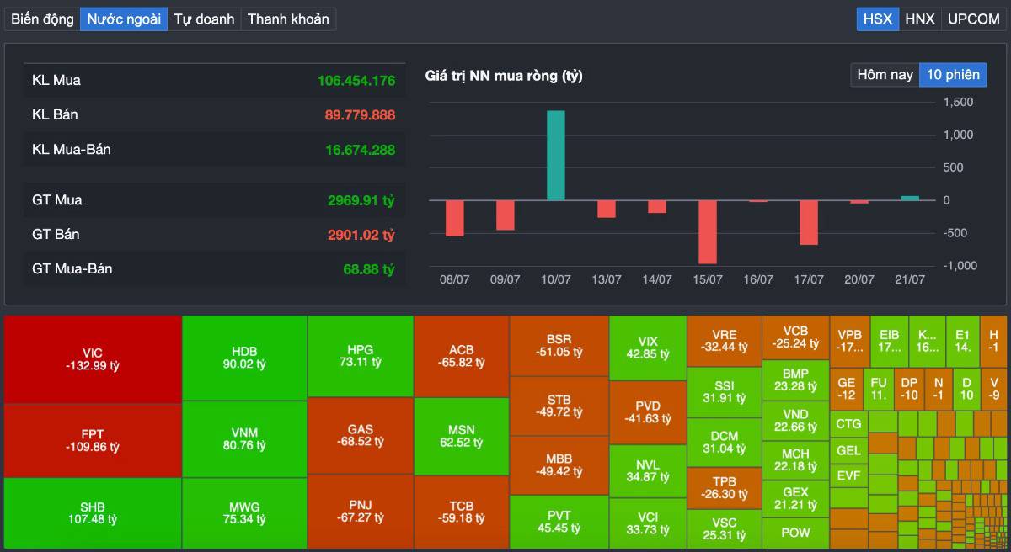The image size is (1011, 552).
Task: Open the VND 22.66 tỷ tile
Action: 795,421
